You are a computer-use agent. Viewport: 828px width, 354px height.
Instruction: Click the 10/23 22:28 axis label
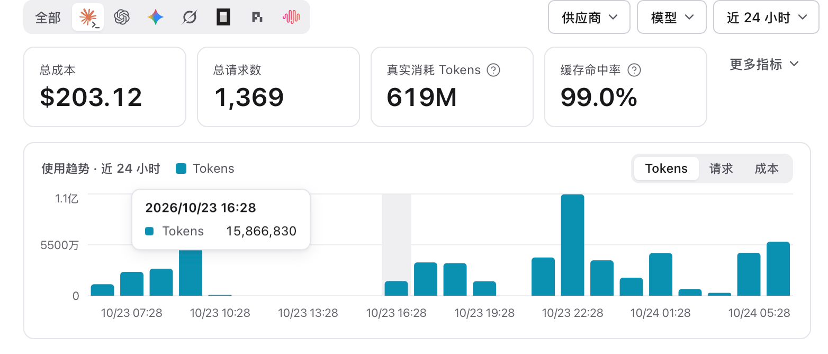572,313
